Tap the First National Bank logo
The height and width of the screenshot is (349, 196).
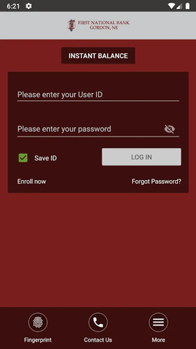pos(98,25)
